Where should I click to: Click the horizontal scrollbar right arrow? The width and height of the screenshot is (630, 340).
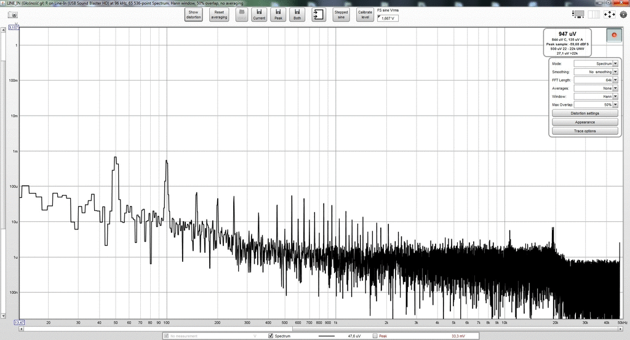coord(621,329)
